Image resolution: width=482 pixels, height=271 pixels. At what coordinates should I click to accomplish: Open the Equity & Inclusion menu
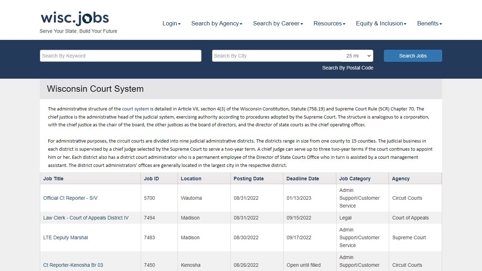pos(381,23)
